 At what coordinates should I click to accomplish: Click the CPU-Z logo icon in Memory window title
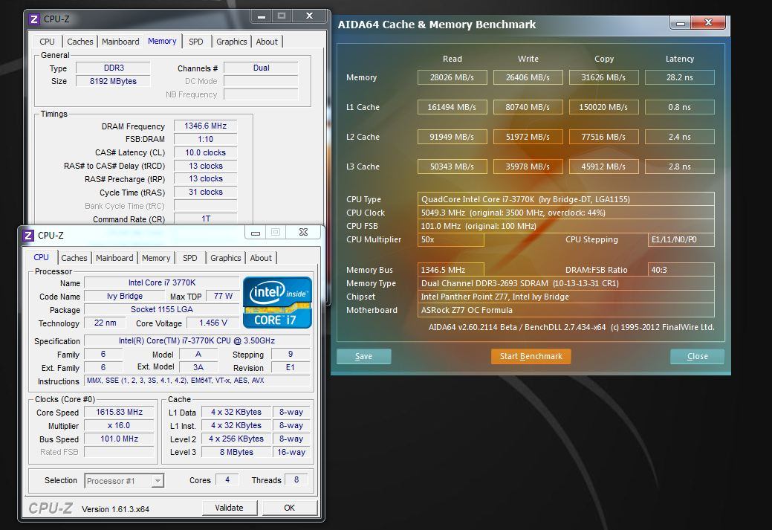[34, 19]
